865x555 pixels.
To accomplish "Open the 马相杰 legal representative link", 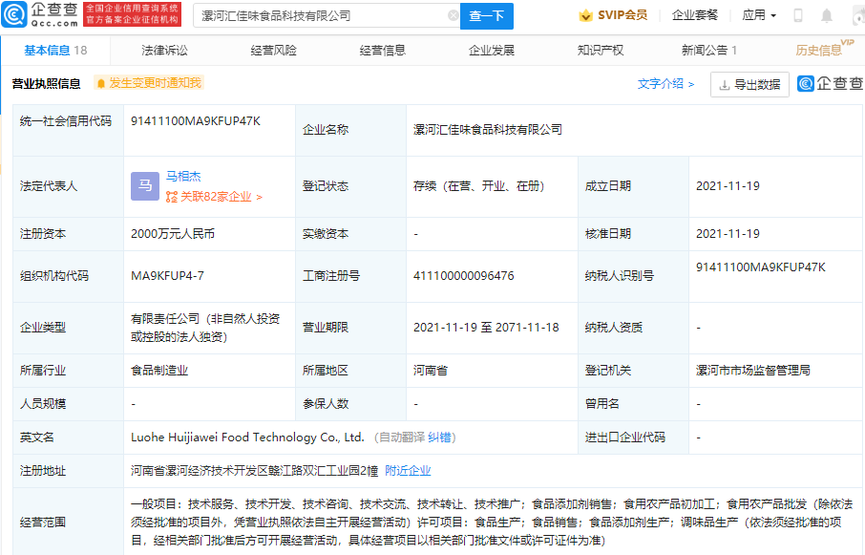I will pos(183,177).
